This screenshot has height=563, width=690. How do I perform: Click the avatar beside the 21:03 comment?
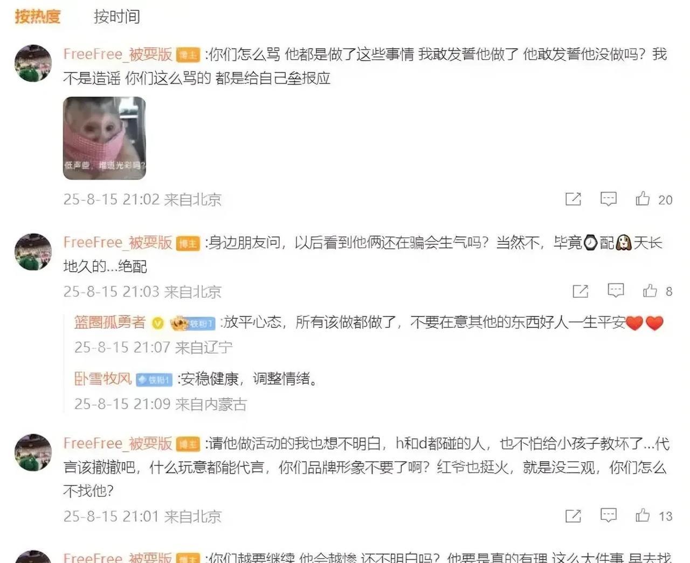(x=33, y=252)
